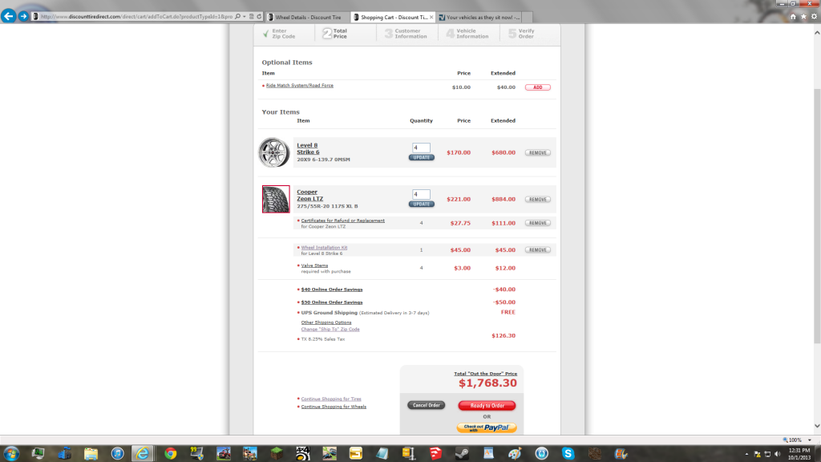This screenshot has width=821, height=462.
Task: Click the Ready to Order button
Action: 487,405
